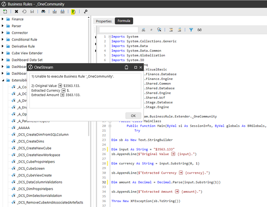Image resolution: width=267 pixels, height=207 pixels.
Task: Click the blue filter funnel icon
Action: click(x=191, y=30)
